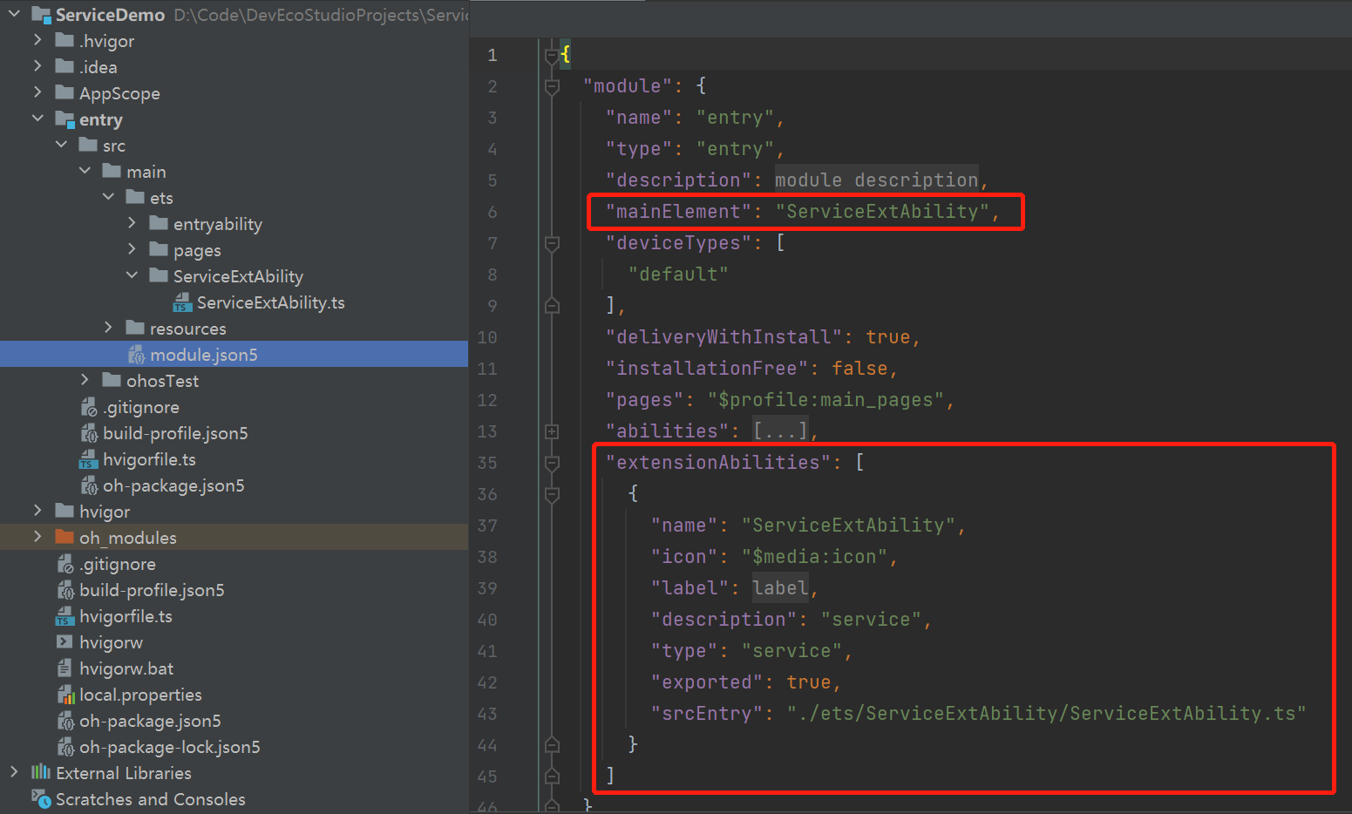Screen dimensions: 1352x814
Task: Unfold the collapsed abilities block on line 13
Action: click(x=551, y=431)
